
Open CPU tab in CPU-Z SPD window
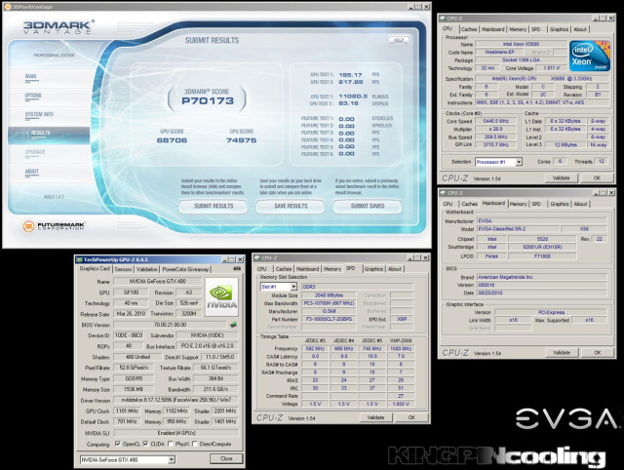pyautogui.click(x=262, y=269)
